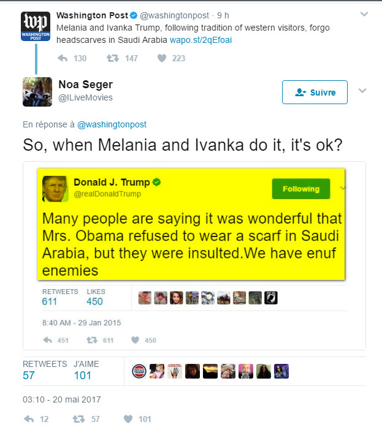Open the tweet timestamp 03:10 - 20 mai 2017
Screen dimensions: 382x427
tap(61, 399)
